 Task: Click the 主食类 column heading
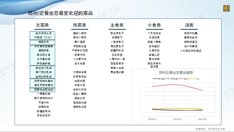pyautogui.click(x=117, y=25)
